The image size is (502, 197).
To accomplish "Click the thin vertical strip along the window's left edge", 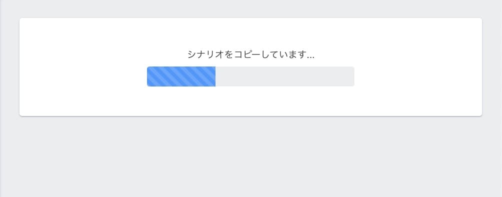I will pyautogui.click(x=0, y=98).
